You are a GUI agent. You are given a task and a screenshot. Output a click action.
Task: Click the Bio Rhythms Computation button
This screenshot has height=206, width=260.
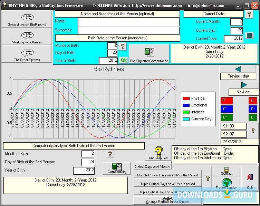tap(149, 54)
